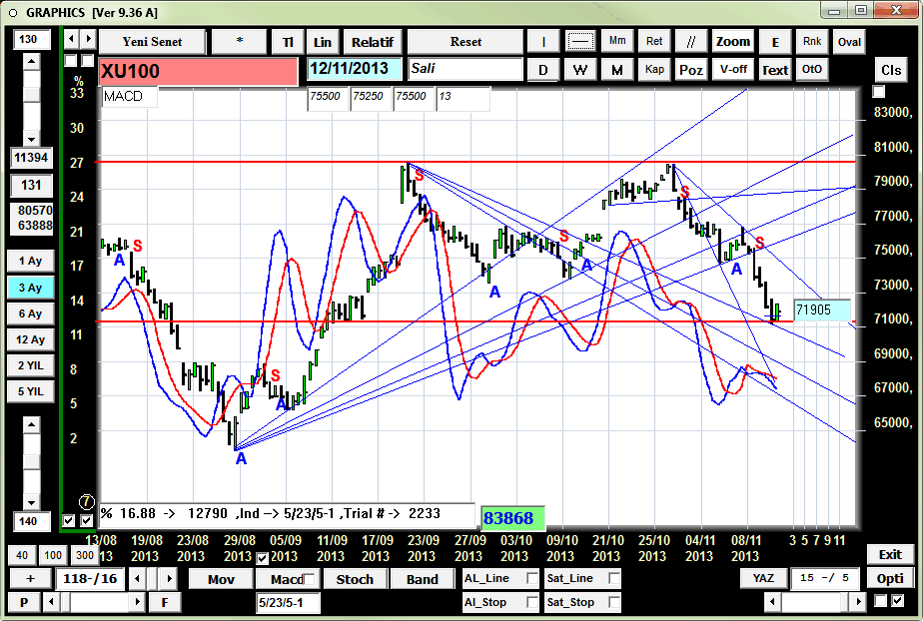The width and height of the screenshot is (923, 621).
Task: Click down arrow above 11394 field
Action: (31, 139)
